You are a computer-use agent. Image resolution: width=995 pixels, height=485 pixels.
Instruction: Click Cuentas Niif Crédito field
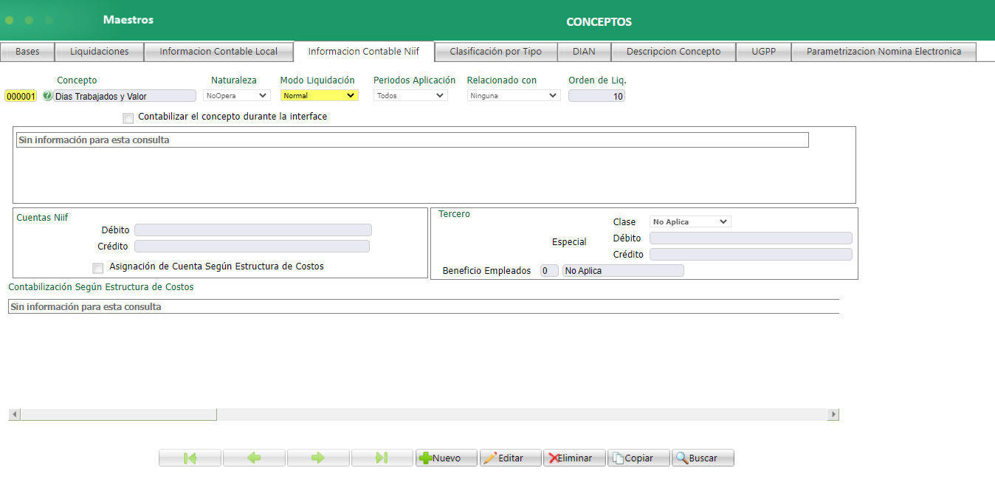(x=252, y=247)
